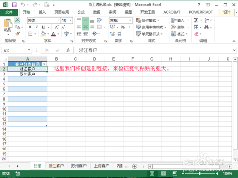Toggle align text left
This screenshot has height=178, width=238.
coord(79,27)
